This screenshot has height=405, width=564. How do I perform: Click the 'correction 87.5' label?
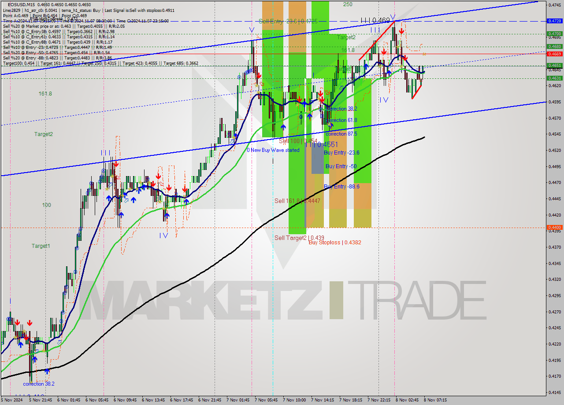pos(341,134)
